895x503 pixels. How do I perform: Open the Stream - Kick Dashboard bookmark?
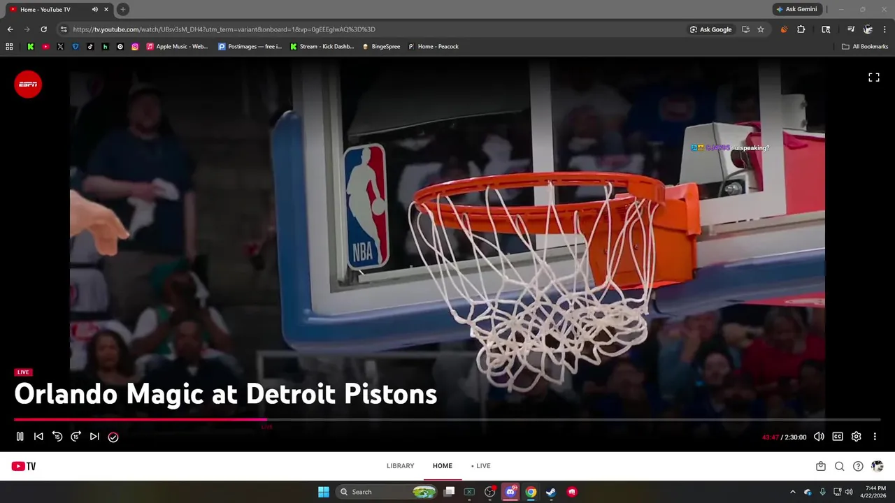[x=322, y=47]
